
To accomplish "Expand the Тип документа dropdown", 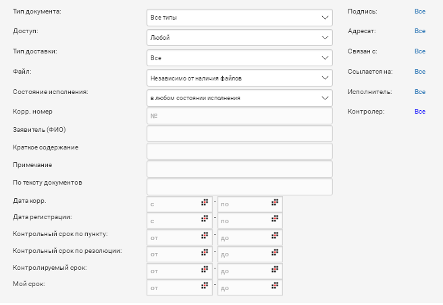I will [x=240, y=17].
